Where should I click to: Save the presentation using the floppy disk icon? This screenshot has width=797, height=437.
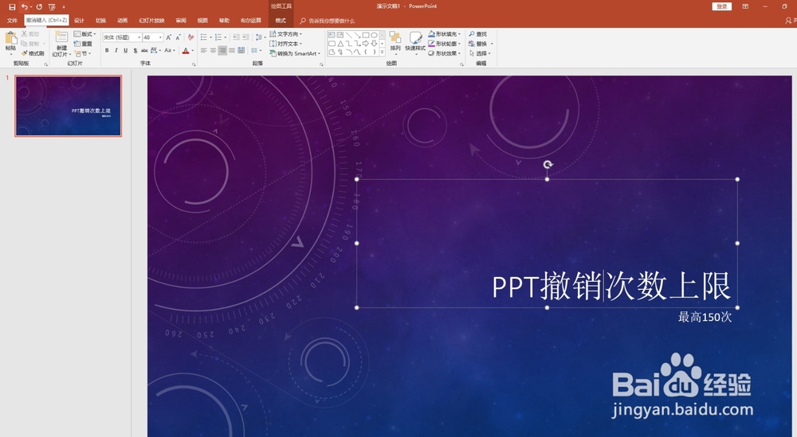12,6
